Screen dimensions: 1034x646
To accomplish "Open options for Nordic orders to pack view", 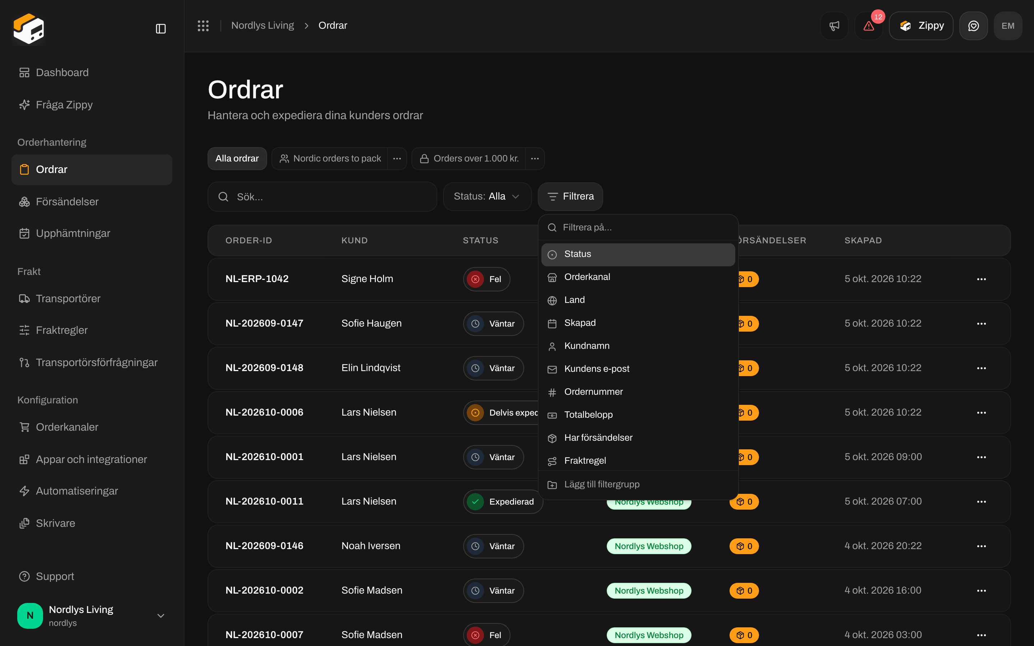I will pyautogui.click(x=397, y=159).
